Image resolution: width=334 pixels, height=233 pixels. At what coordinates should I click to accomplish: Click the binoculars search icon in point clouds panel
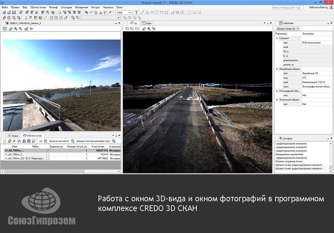coord(24,141)
